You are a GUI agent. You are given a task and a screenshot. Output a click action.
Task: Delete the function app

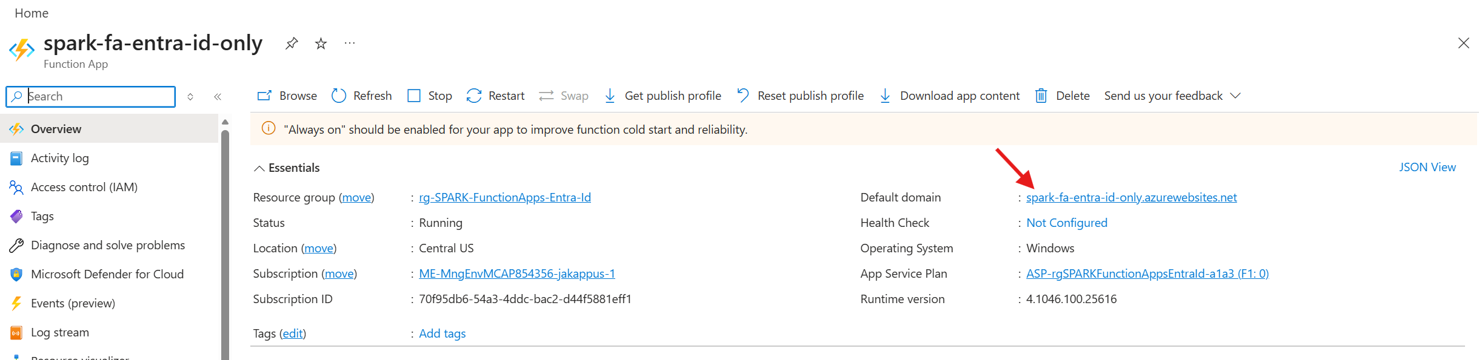pos(1062,96)
